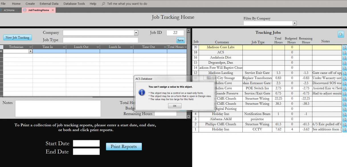
Task: Open Technician column header filter arrow
Action: [x=30, y=47]
